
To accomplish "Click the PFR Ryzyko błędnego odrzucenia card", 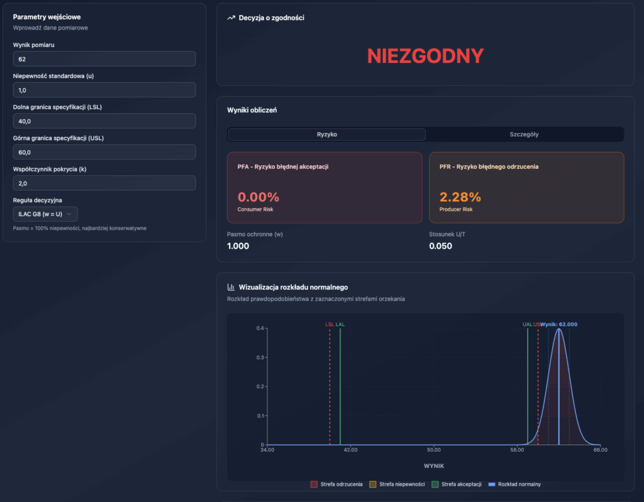I will coord(526,187).
